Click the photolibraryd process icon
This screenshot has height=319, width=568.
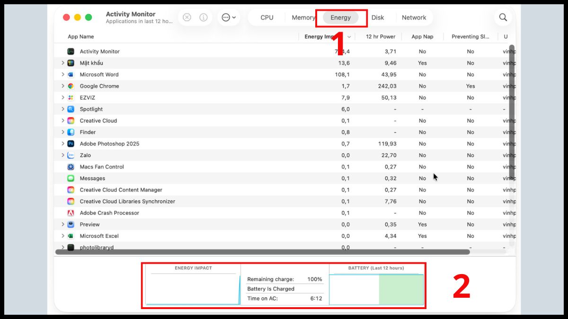click(x=71, y=247)
